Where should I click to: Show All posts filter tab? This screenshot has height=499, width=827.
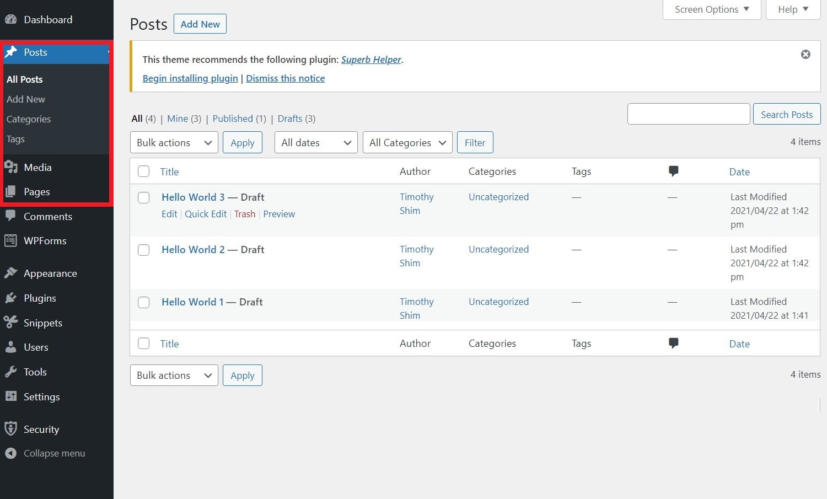click(x=137, y=119)
